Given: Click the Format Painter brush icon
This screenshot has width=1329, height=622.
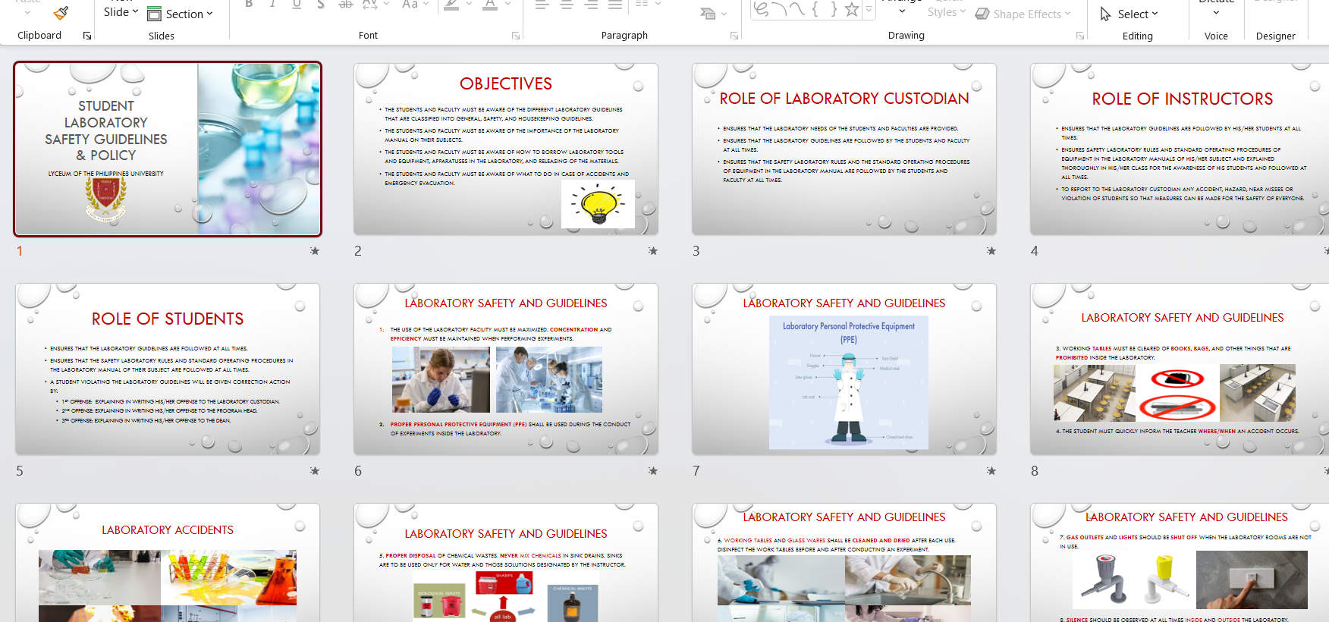Looking at the screenshot, I should (x=61, y=12).
